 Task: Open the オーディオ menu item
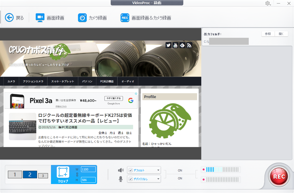(128, 81)
